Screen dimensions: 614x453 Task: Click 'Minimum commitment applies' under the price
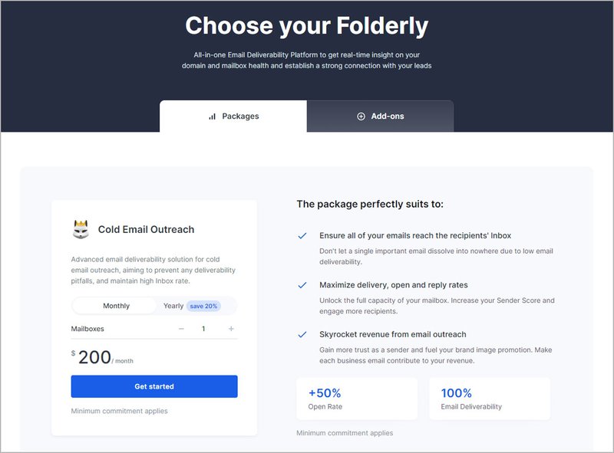[118, 411]
